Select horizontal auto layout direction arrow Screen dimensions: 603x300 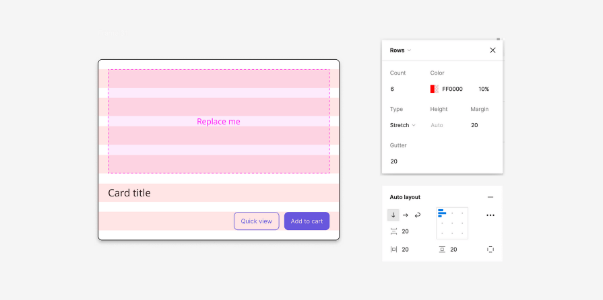(x=406, y=215)
